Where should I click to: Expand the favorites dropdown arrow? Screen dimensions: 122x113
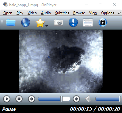click(x=47, y=26)
